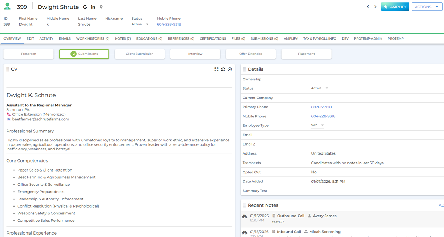Click note type icon beside Outbound Call
The image size is (444, 237).
click(274, 216)
